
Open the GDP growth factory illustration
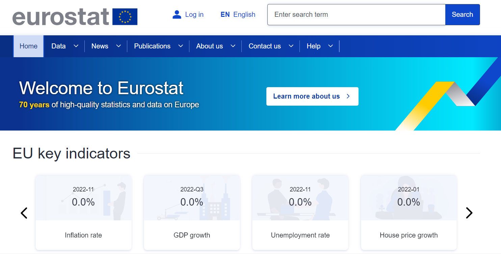click(214, 205)
